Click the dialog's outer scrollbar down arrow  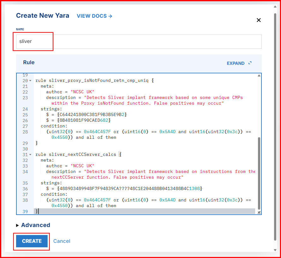[x=275, y=250]
